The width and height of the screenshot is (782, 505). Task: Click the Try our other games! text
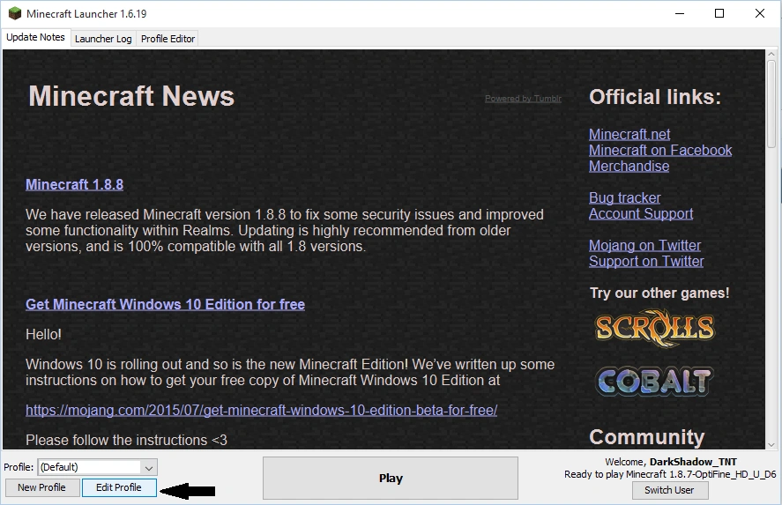(659, 293)
